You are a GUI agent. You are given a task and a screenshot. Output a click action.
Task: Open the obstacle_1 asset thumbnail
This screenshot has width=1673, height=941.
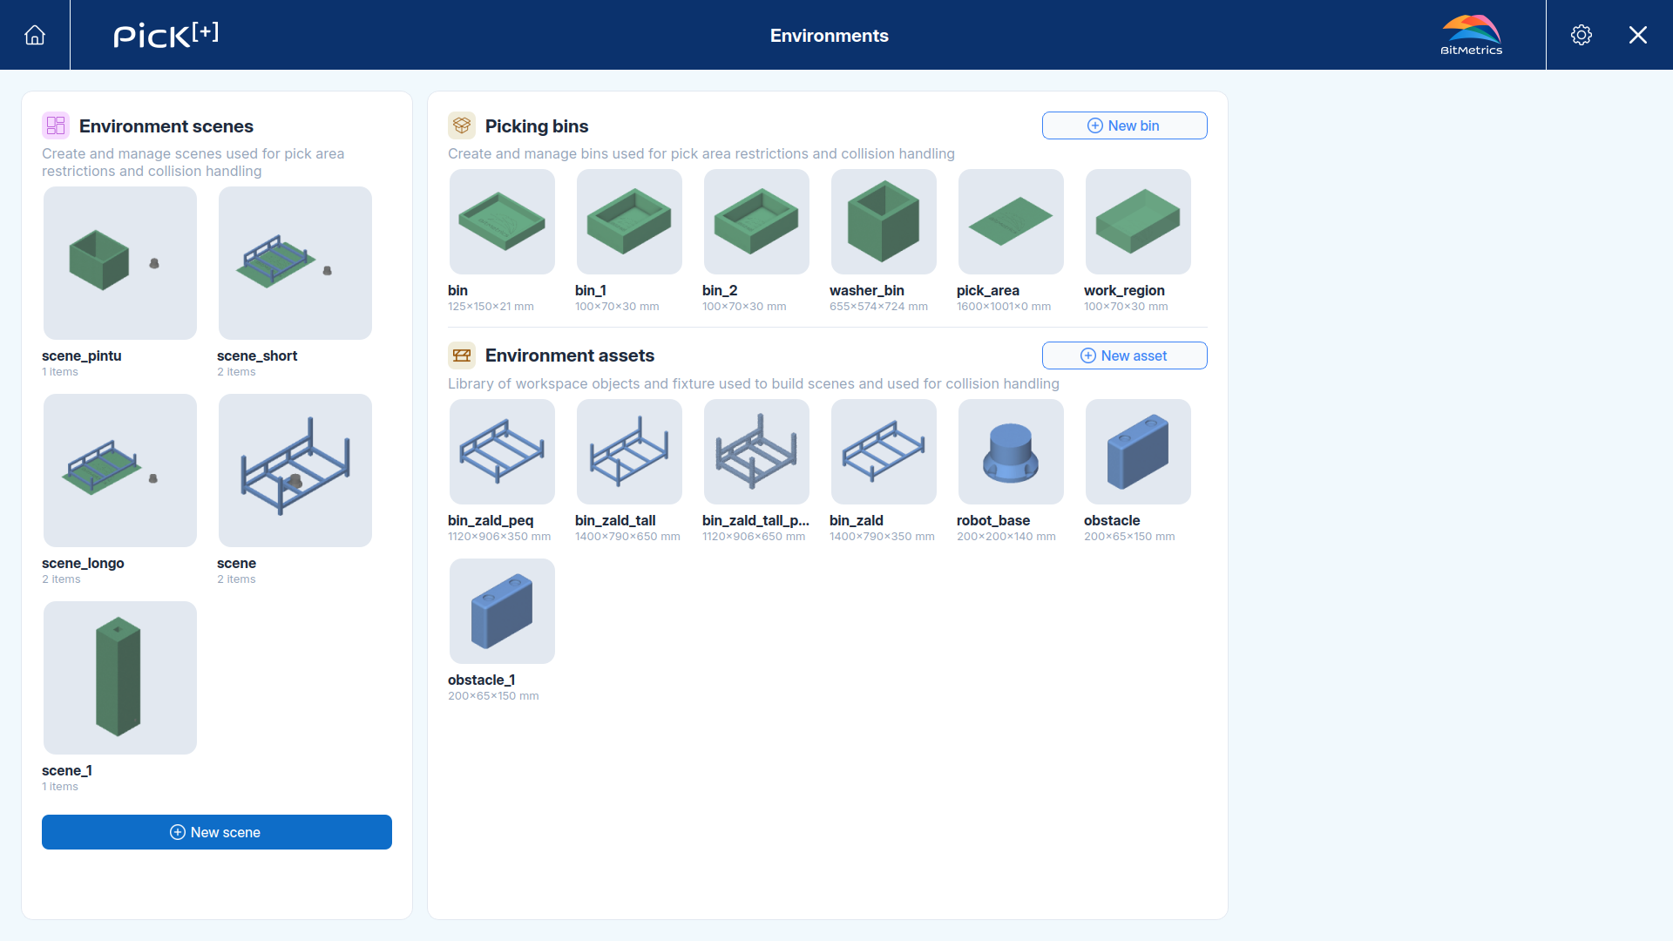pos(502,612)
